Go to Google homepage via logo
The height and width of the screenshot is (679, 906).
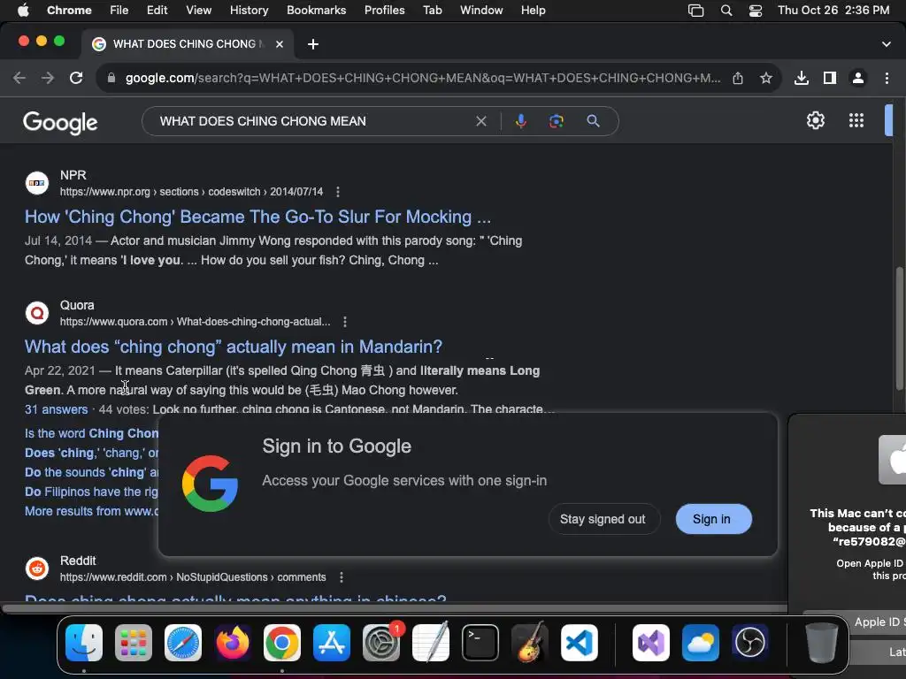pyautogui.click(x=60, y=122)
